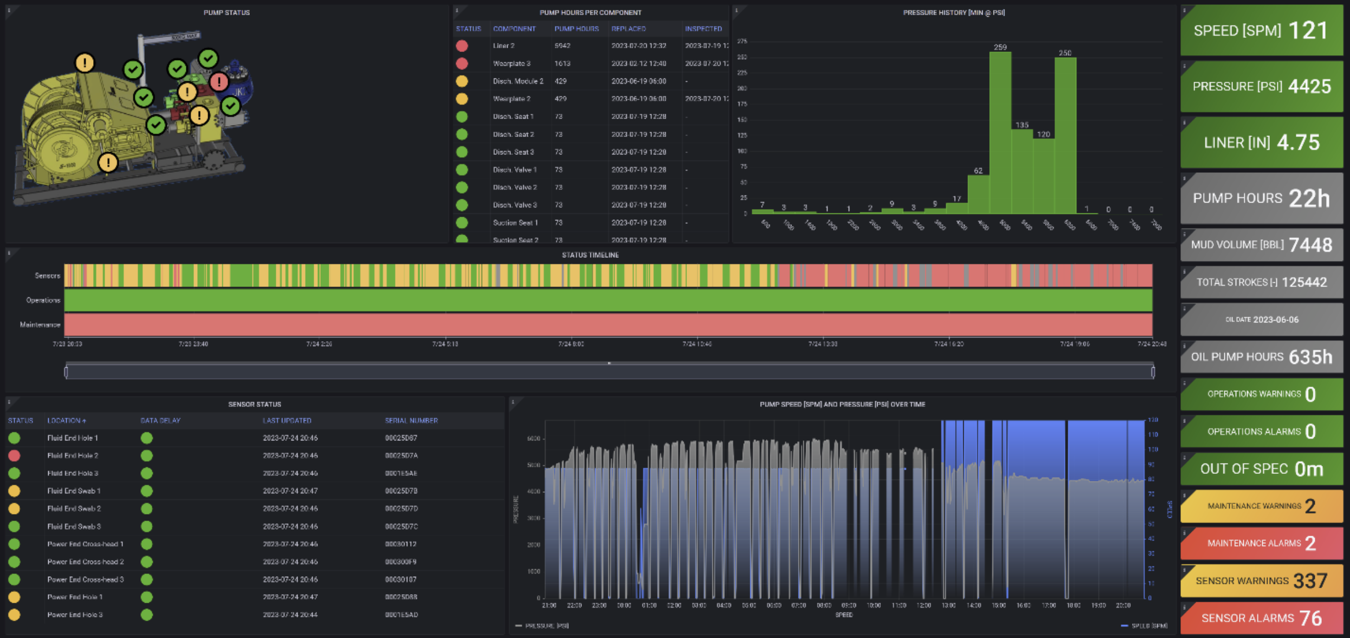Click the red status dot next to Liner 2

[x=462, y=45]
